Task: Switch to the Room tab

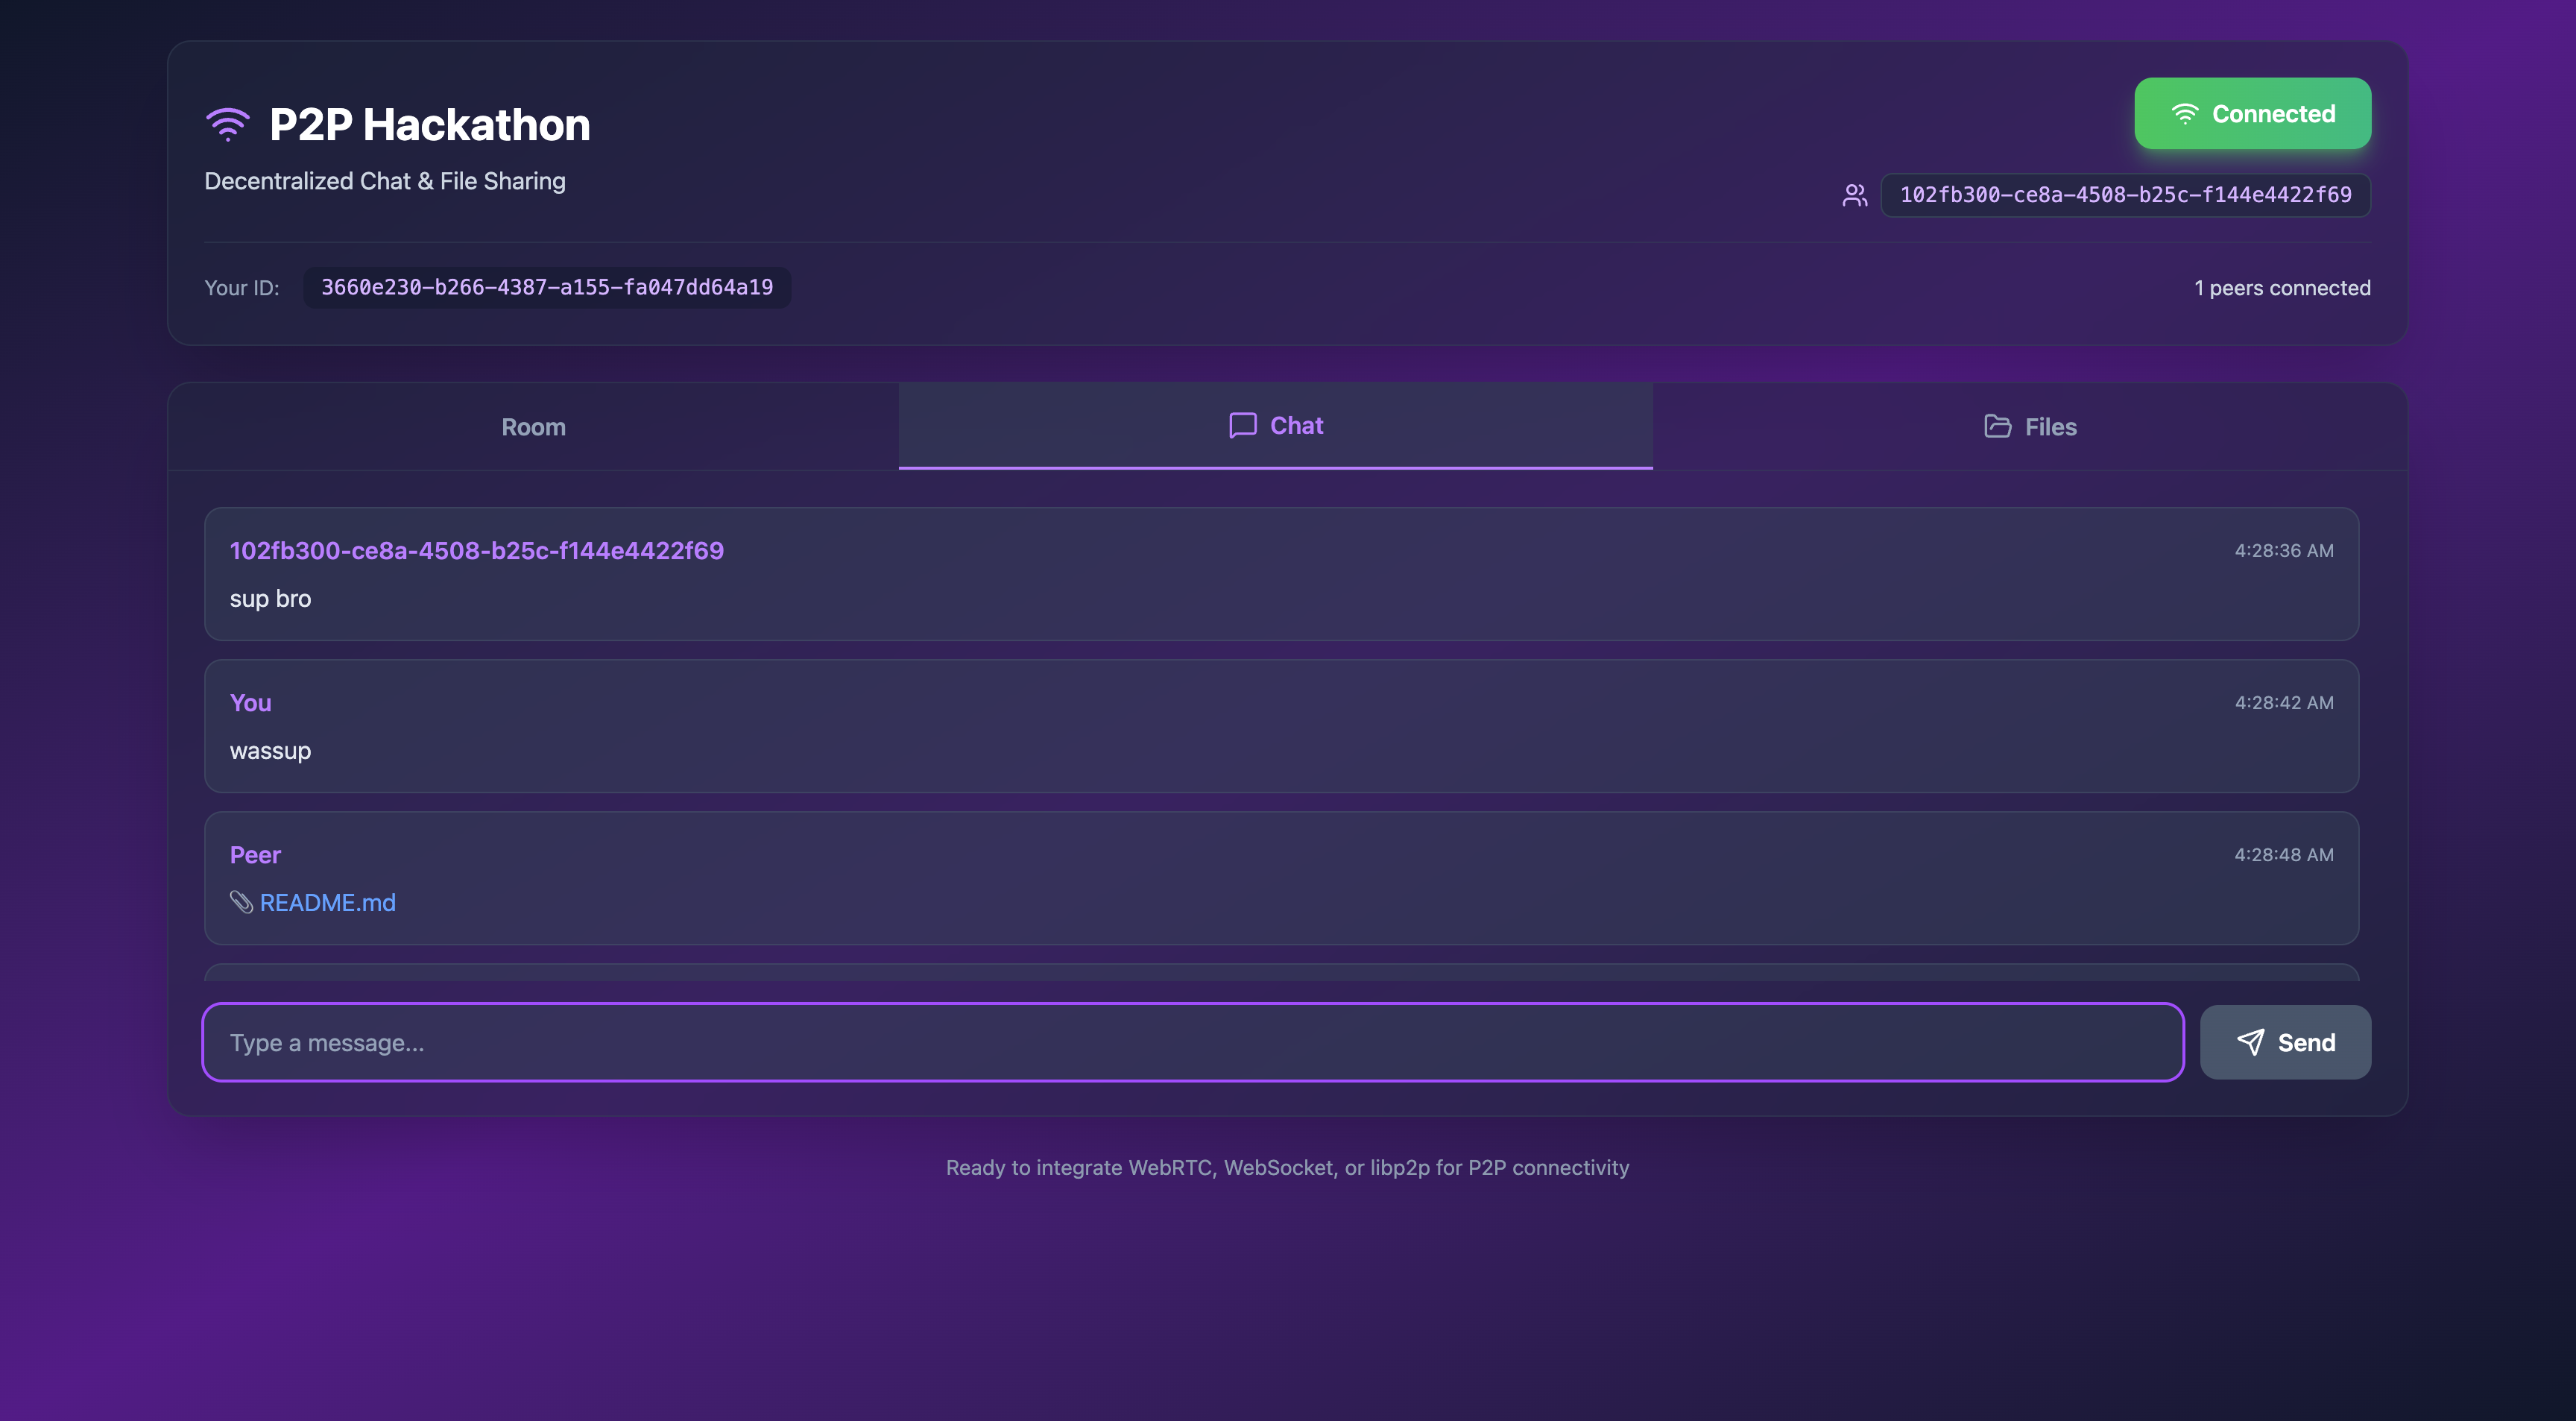Action: pos(533,427)
